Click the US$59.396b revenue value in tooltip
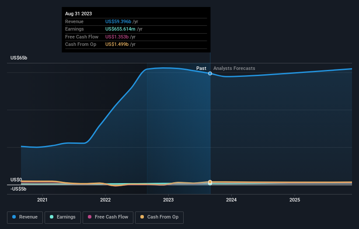 [118, 21]
